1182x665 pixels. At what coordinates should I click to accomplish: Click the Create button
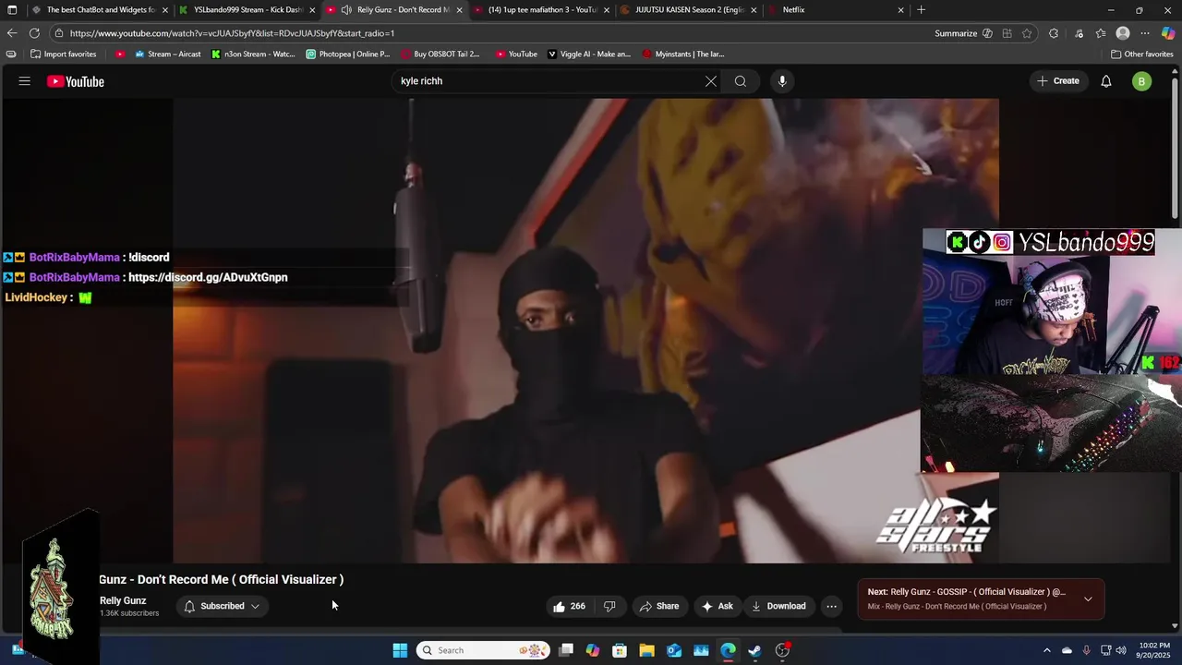pos(1057,81)
